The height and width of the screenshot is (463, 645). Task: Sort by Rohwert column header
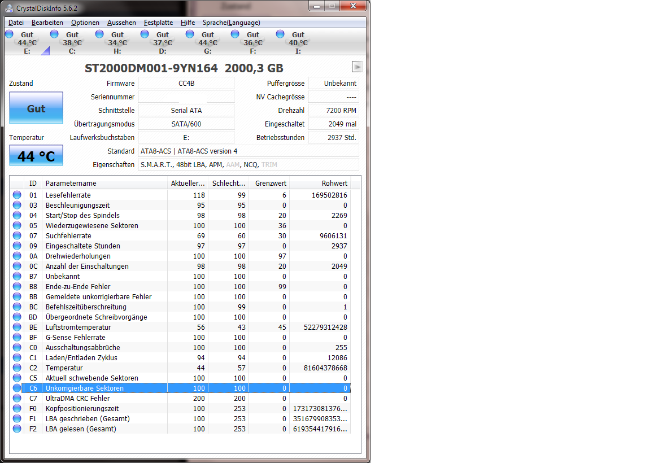320,183
